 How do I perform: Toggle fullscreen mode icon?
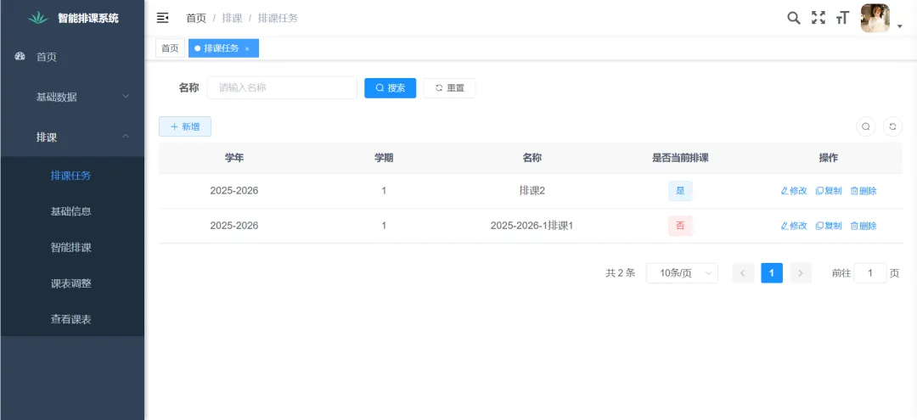[x=818, y=18]
